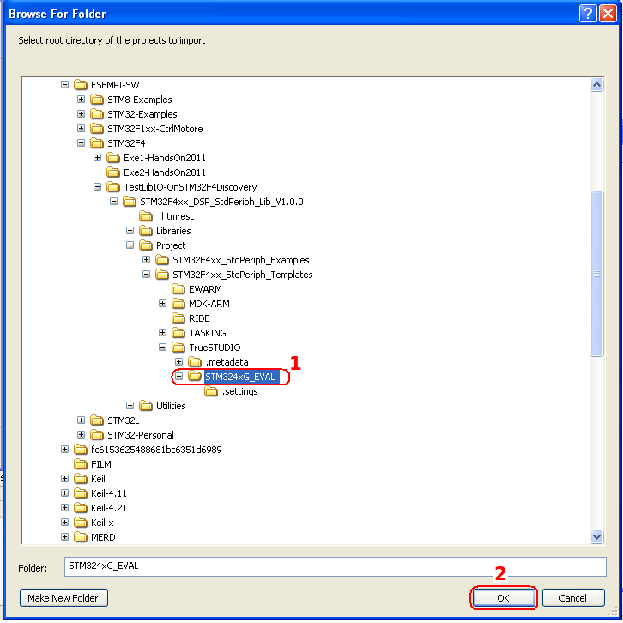
Task: Expand the Keil-4.21 folder node
Action: coord(64,508)
